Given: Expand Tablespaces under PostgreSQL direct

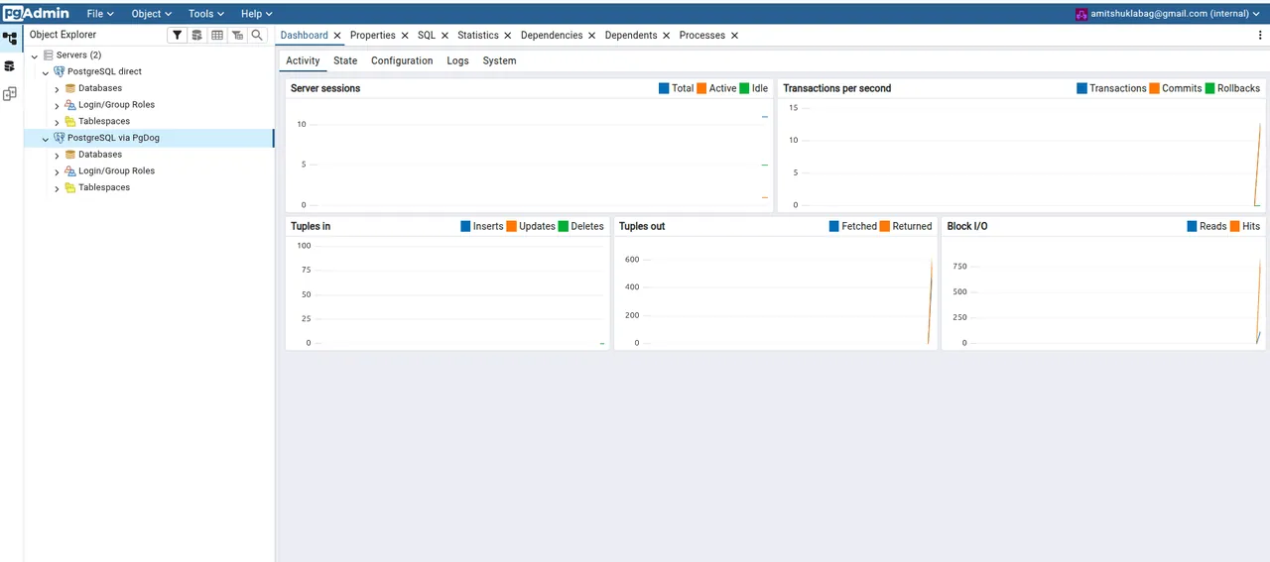Looking at the screenshot, I should 57,122.
